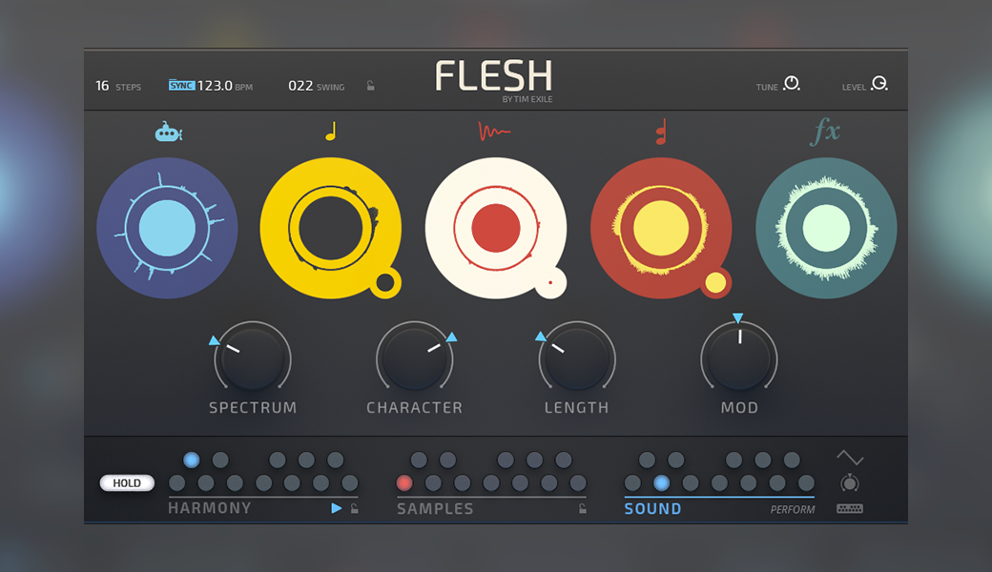Switch to the SOUND tab
Screen dimensions: 992x572
point(652,509)
